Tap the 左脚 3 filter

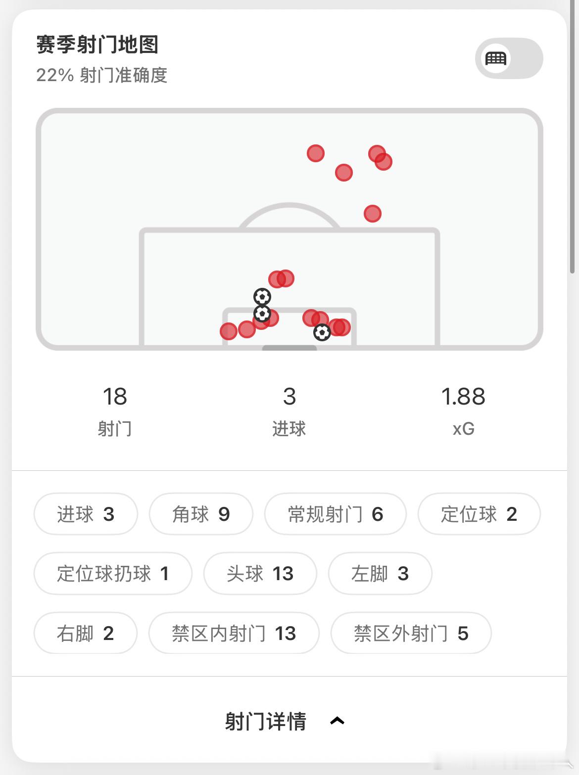380,573
